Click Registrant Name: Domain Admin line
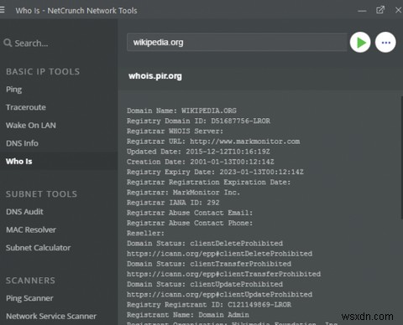Viewport: 403px width, 325px height. [x=188, y=315]
